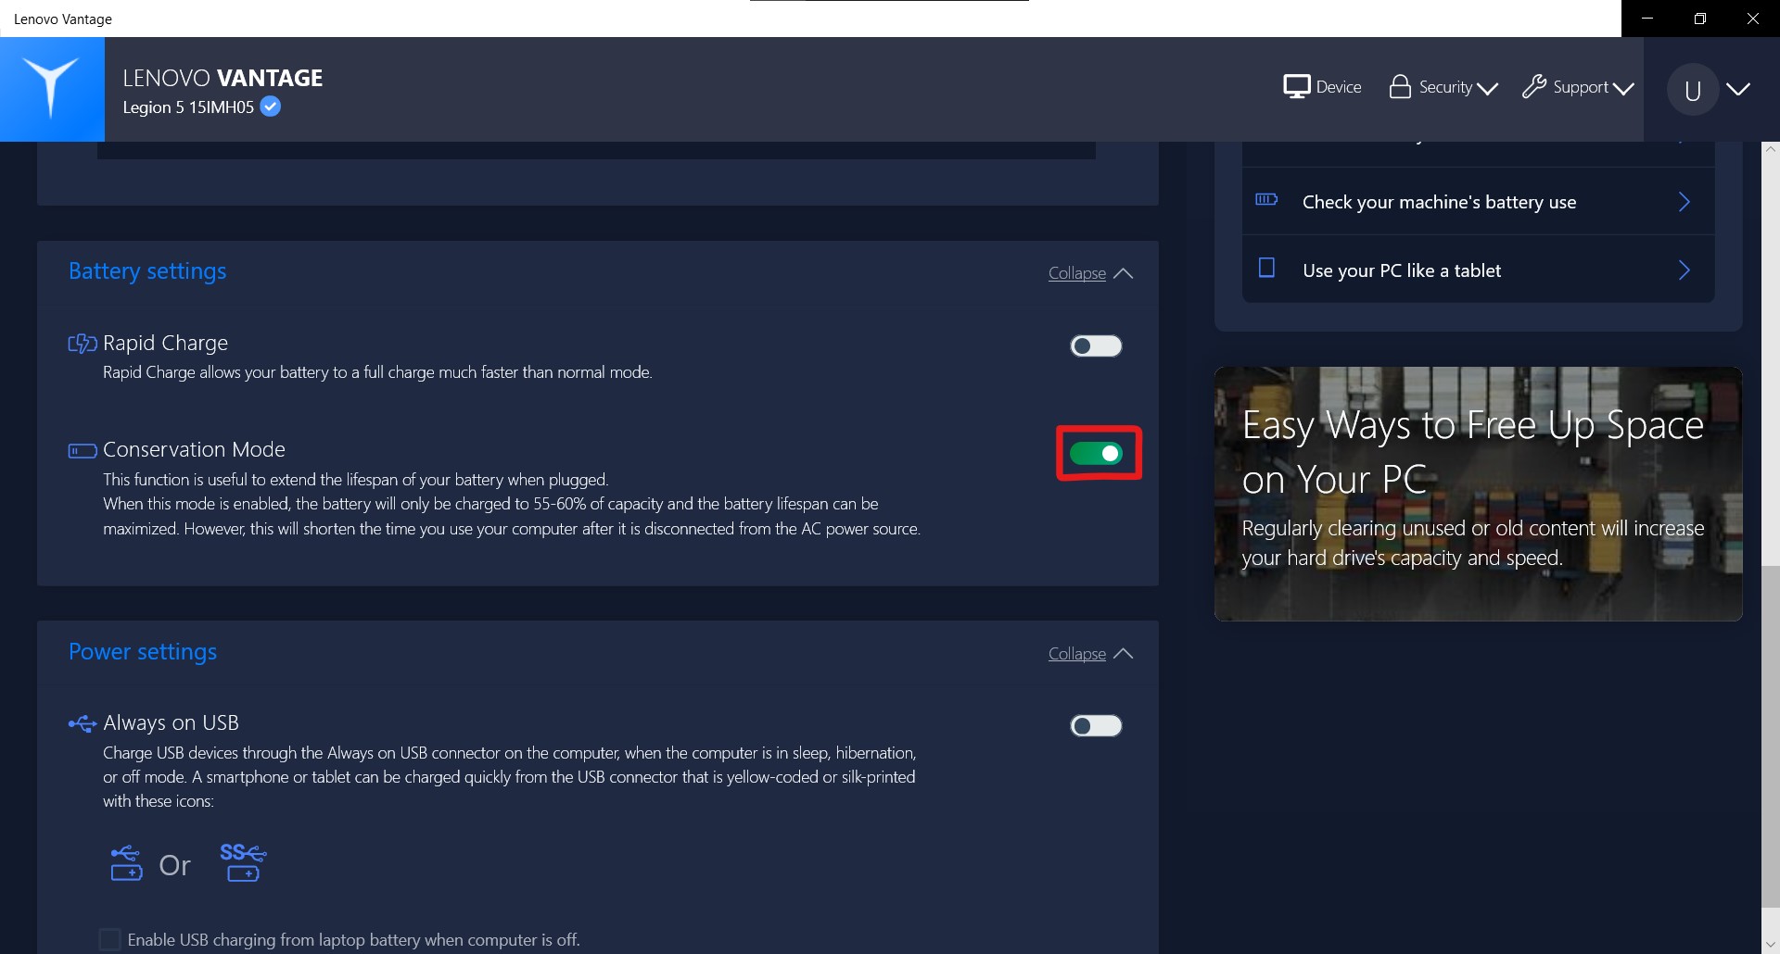Click the Security lock icon

pyautogui.click(x=1400, y=86)
